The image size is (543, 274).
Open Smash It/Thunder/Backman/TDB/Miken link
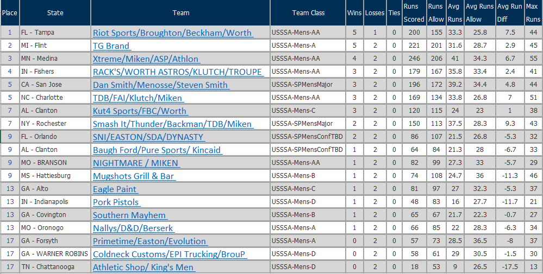point(173,124)
